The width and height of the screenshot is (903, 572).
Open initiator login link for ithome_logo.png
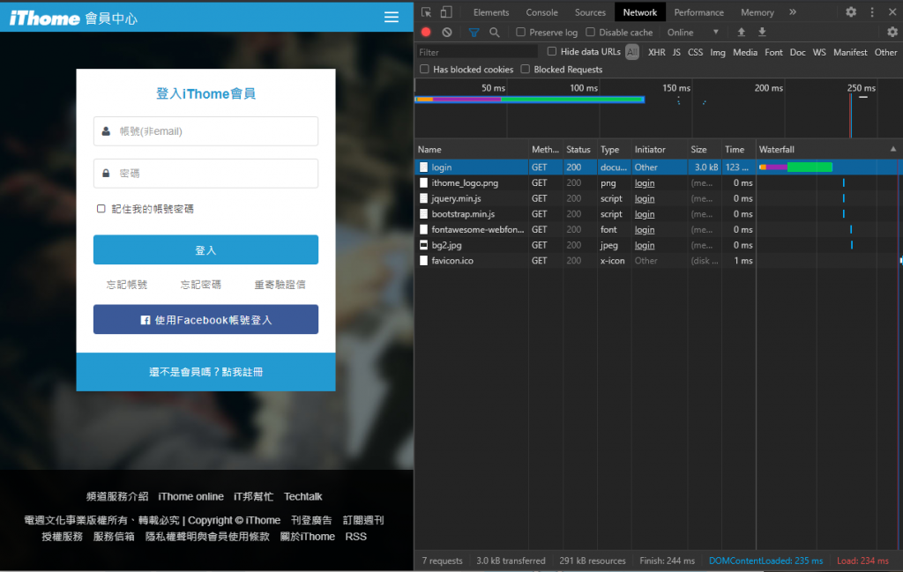645,183
